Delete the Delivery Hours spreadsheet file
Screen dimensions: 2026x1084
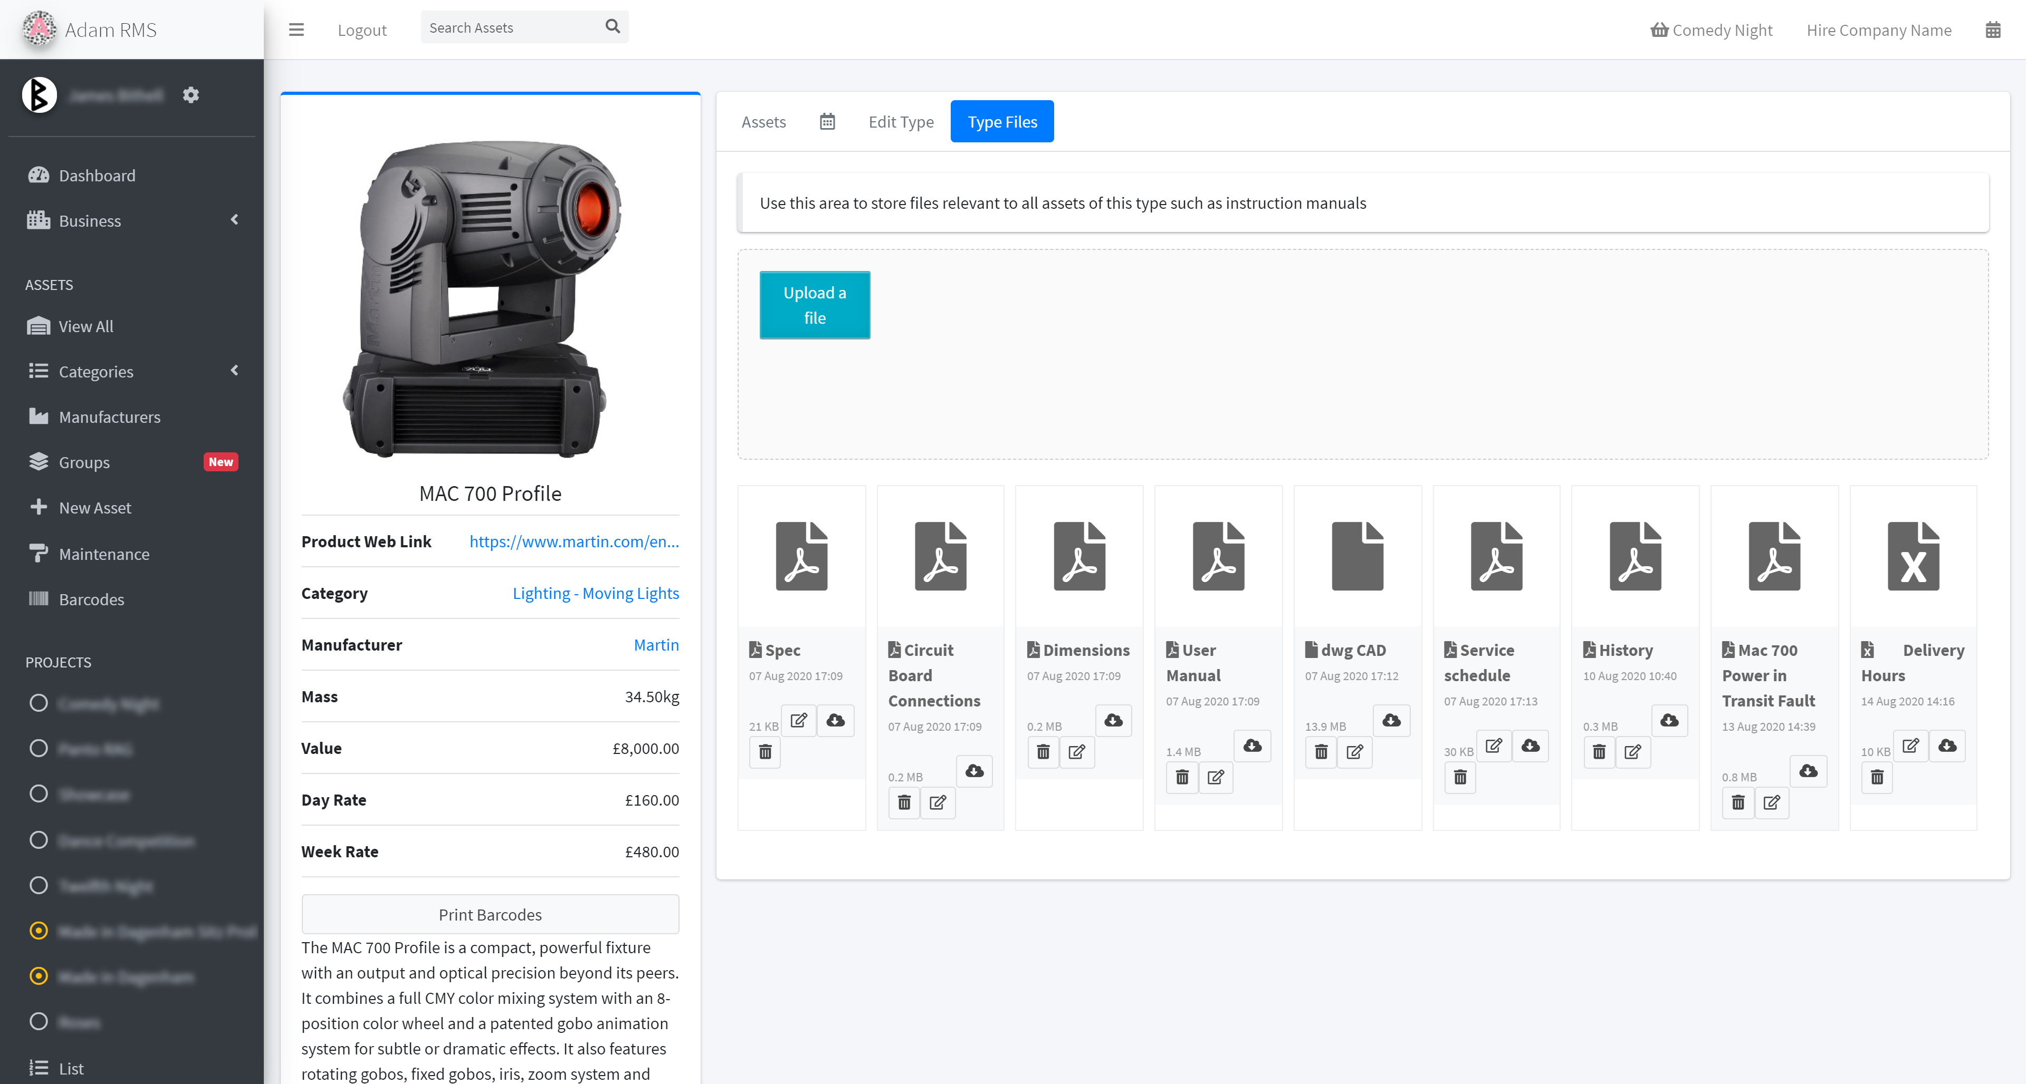pos(1877,778)
